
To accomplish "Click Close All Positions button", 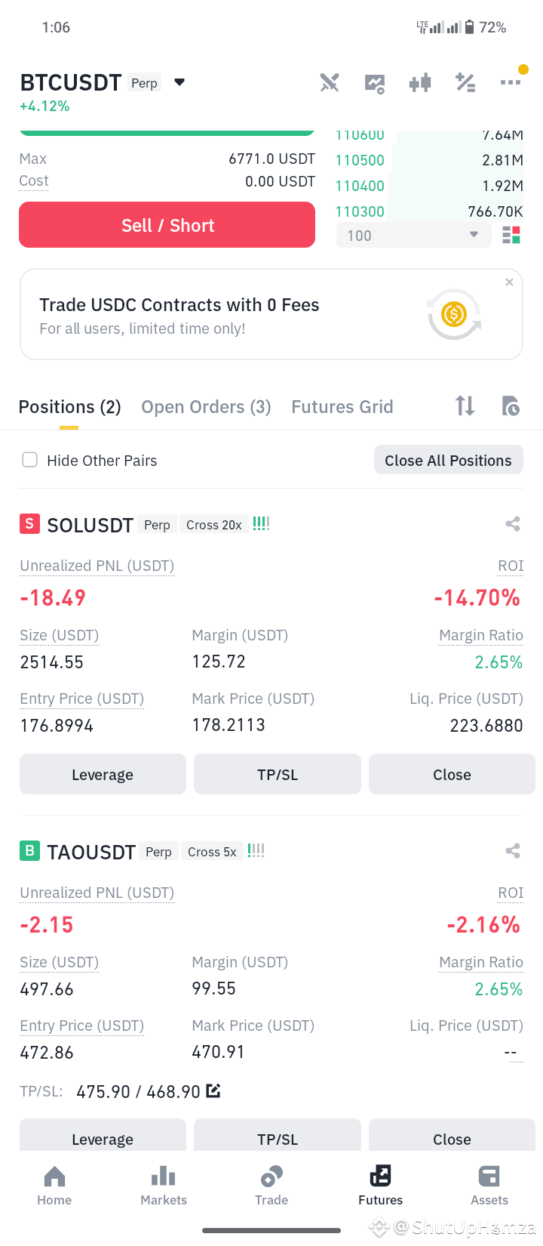I will [448, 460].
